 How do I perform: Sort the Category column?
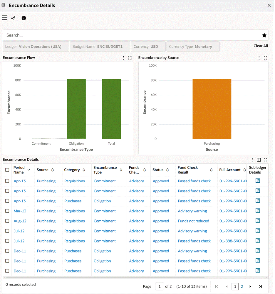click(x=84, y=170)
